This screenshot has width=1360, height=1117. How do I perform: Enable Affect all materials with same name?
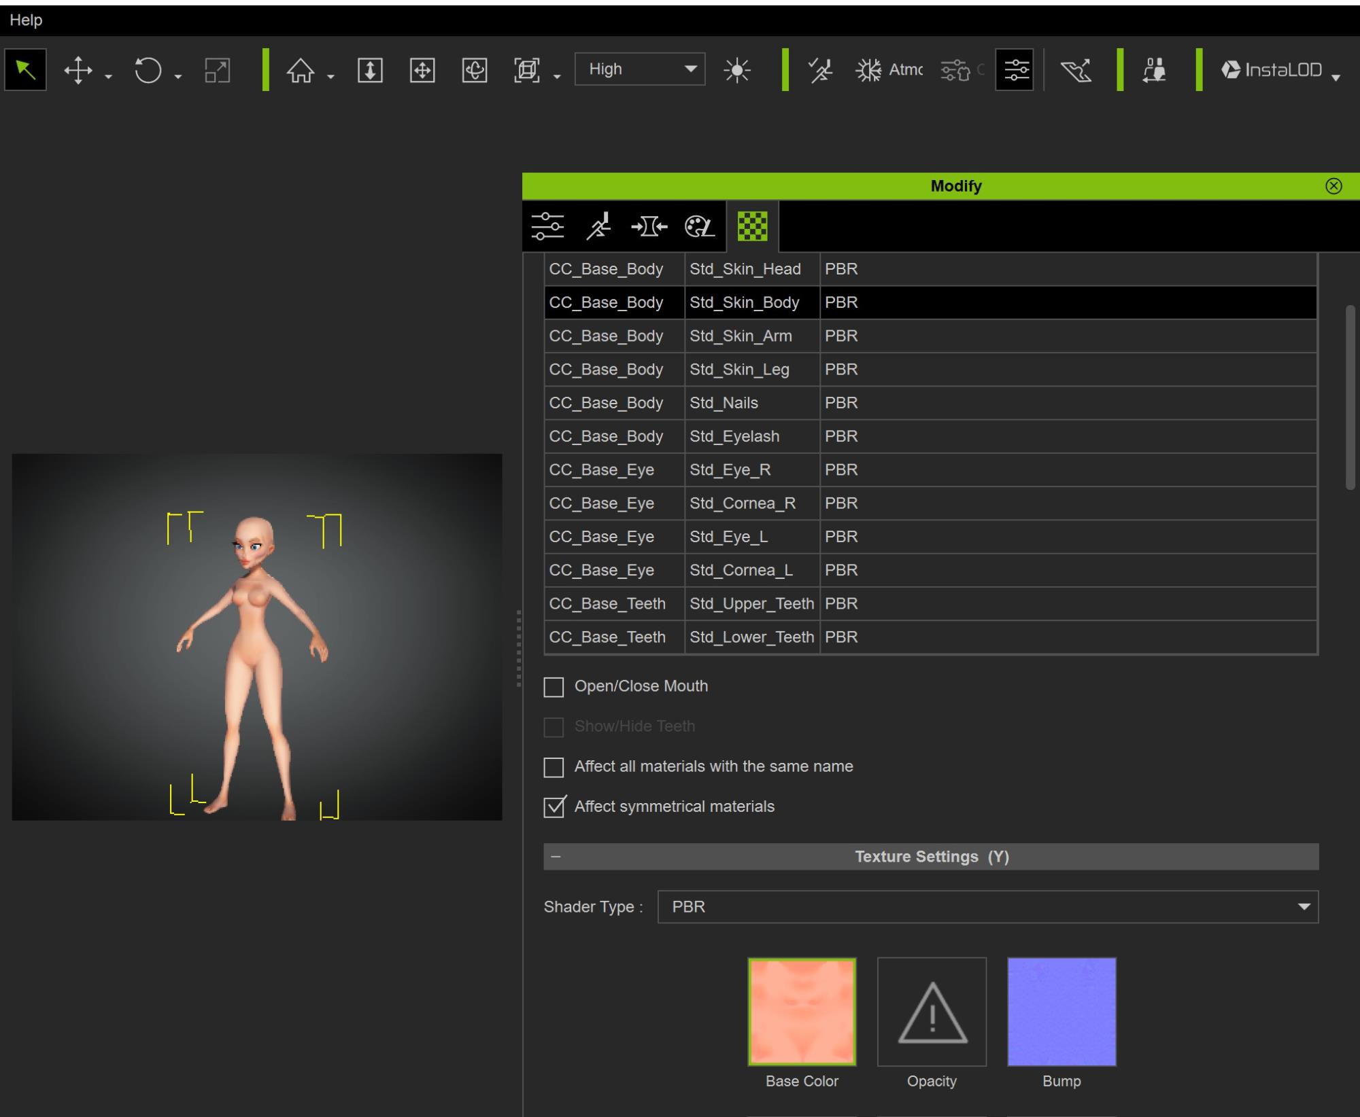point(554,767)
